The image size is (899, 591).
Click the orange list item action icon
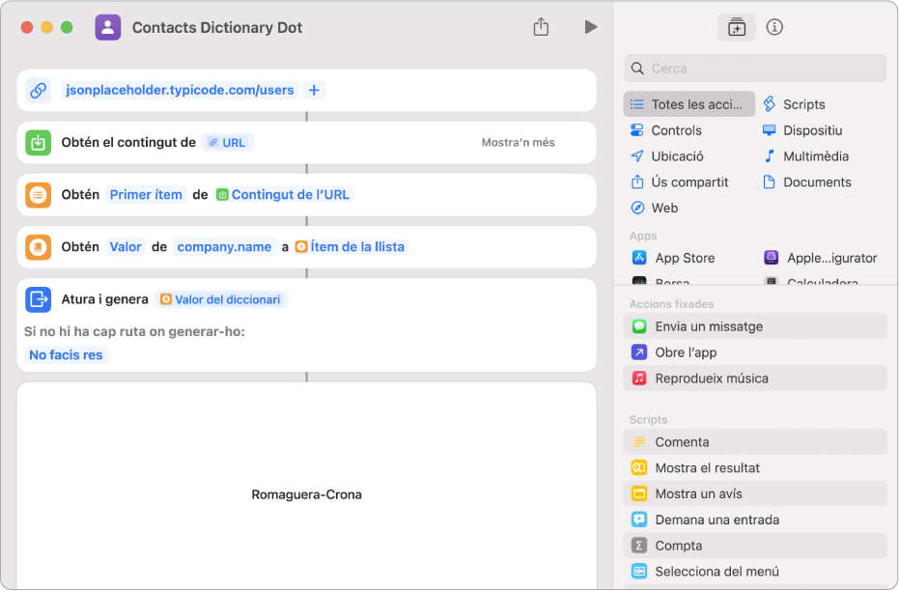39,195
